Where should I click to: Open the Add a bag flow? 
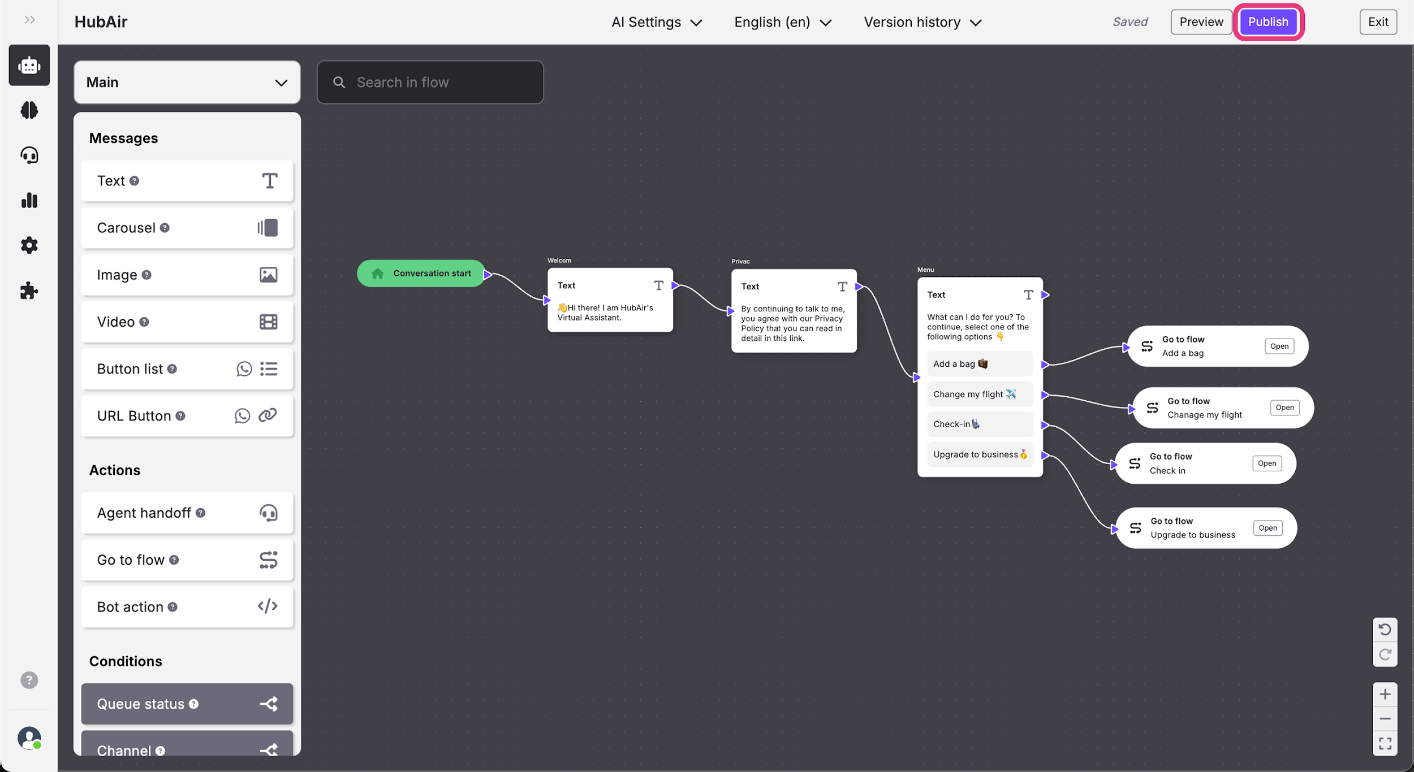click(1279, 346)
